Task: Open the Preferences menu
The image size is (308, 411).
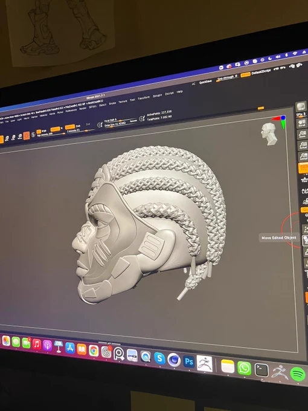Action: click(x=71, y=111)
